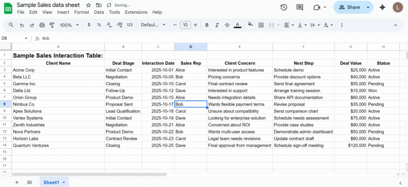408x187 pixels.
Task: Toggle bold formatting
Action: click(x=207, y=25)
